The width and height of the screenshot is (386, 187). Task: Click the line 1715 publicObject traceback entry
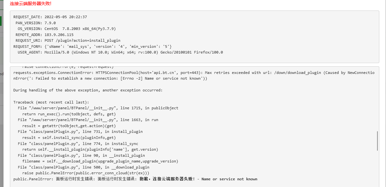pos(98,108)
